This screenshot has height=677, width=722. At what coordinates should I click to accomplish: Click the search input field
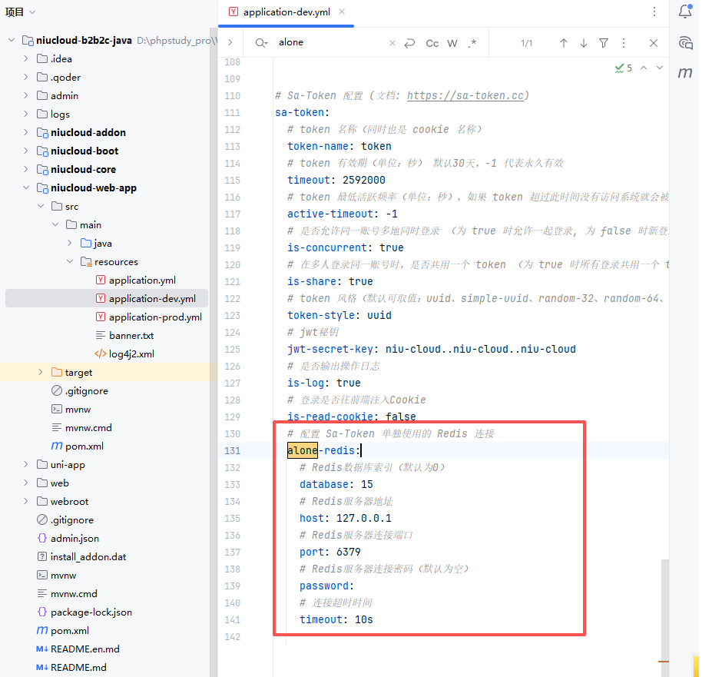[330, 43]
